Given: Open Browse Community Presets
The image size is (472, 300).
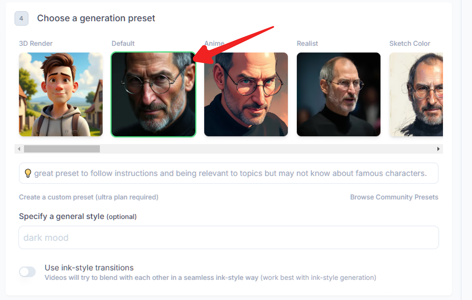Looking at the screenshot, I should click(x=394, y=197).
